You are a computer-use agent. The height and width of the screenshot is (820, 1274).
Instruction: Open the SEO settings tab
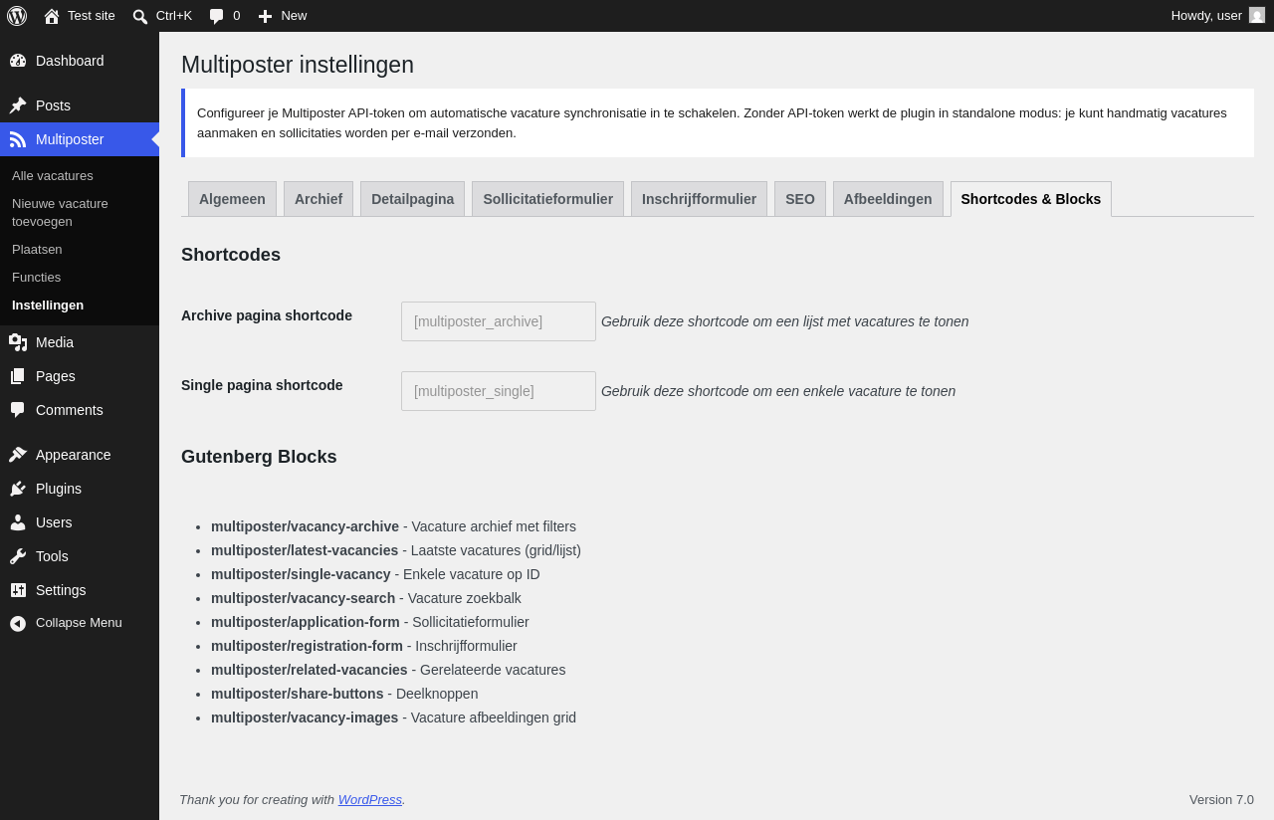(x=800, y=199)
